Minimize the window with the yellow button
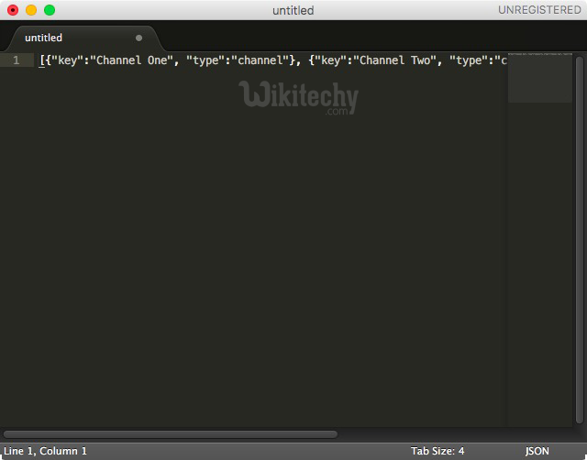This screenshot has height=460, width=587. [x=31, y=10]
